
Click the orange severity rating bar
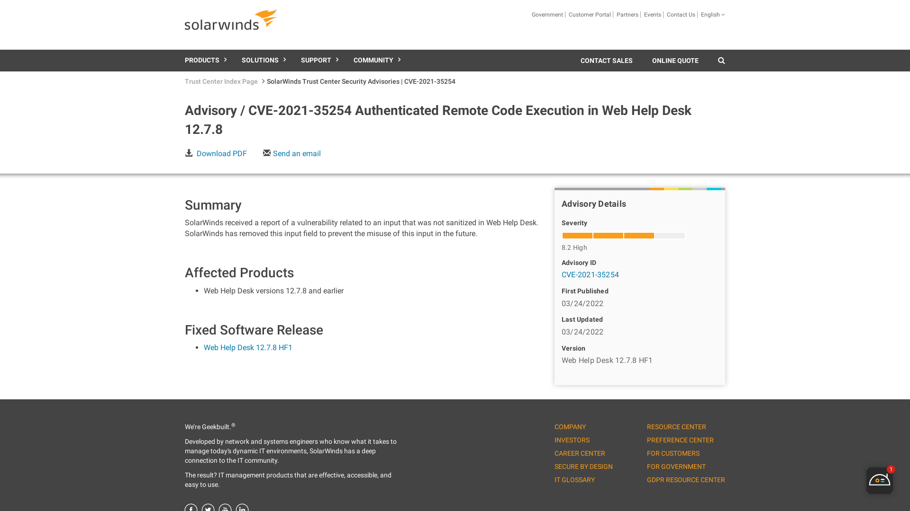click(624, 236)
